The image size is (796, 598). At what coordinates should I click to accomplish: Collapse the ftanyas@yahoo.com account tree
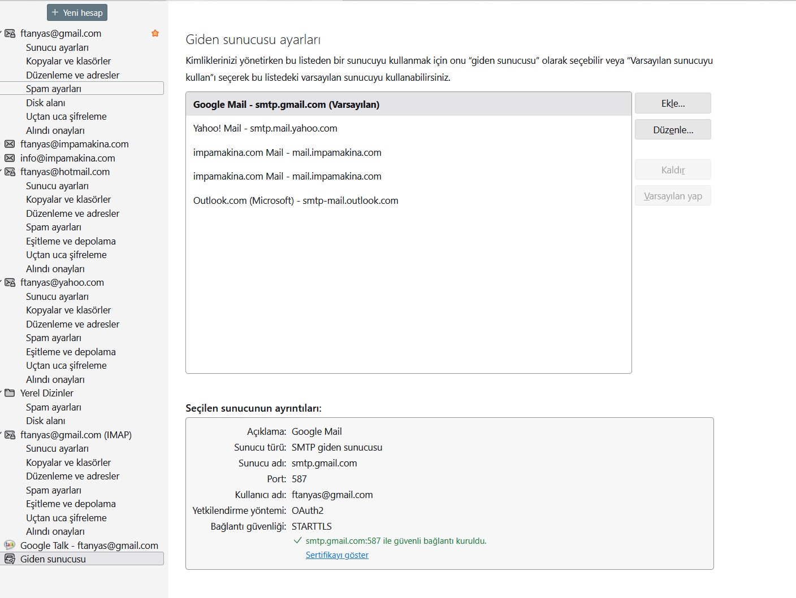(x=2, y=282)
